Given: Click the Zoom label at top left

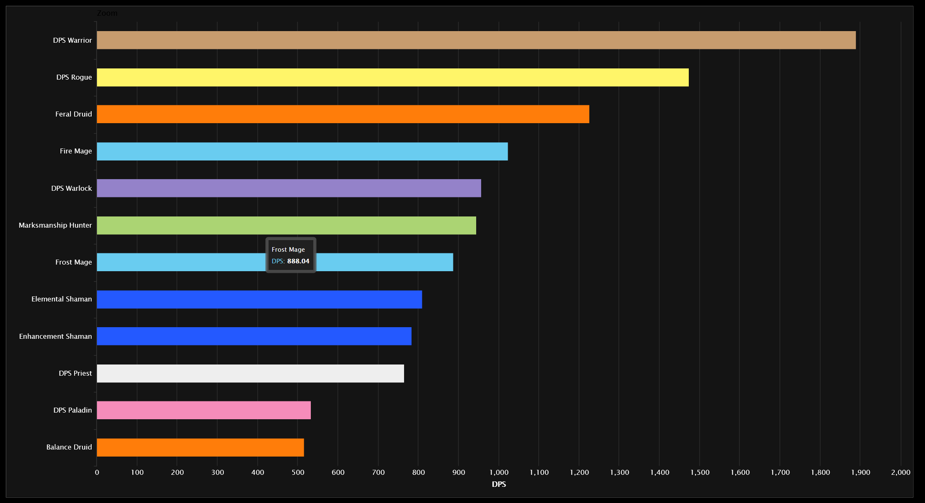Looking at the screenshot, I should (x=107, y=13).
